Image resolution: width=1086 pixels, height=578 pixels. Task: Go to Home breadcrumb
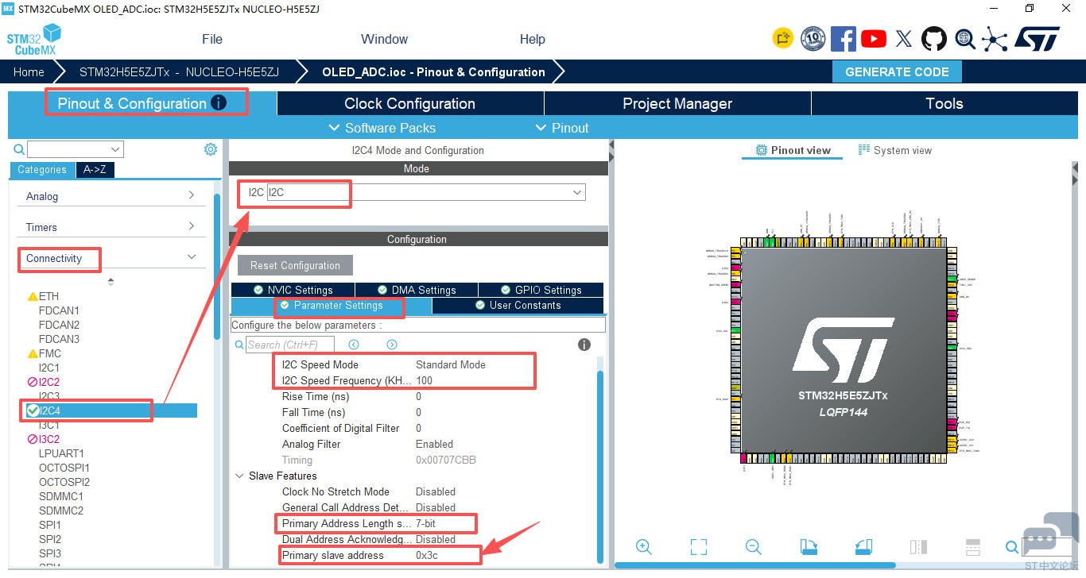pyautogui.click(x=29, y=71)
